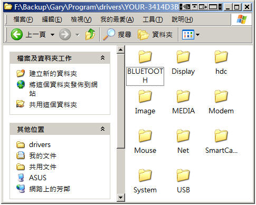This screenshot has height=205, width=256.
Task: Open the 工具(T) menu
Action: 153,19
